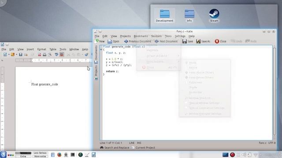Viewport: 282px width, 158px height.
Task: Launch Firefox from the taskbar
Action: tap(59, 154)
